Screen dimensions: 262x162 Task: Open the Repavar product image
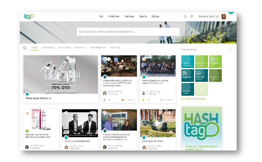41,120
